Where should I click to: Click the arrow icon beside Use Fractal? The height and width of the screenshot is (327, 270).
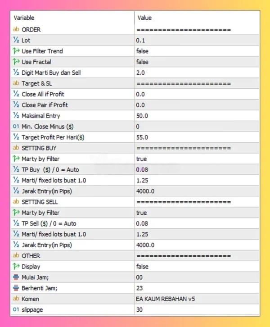click(16, 62)
